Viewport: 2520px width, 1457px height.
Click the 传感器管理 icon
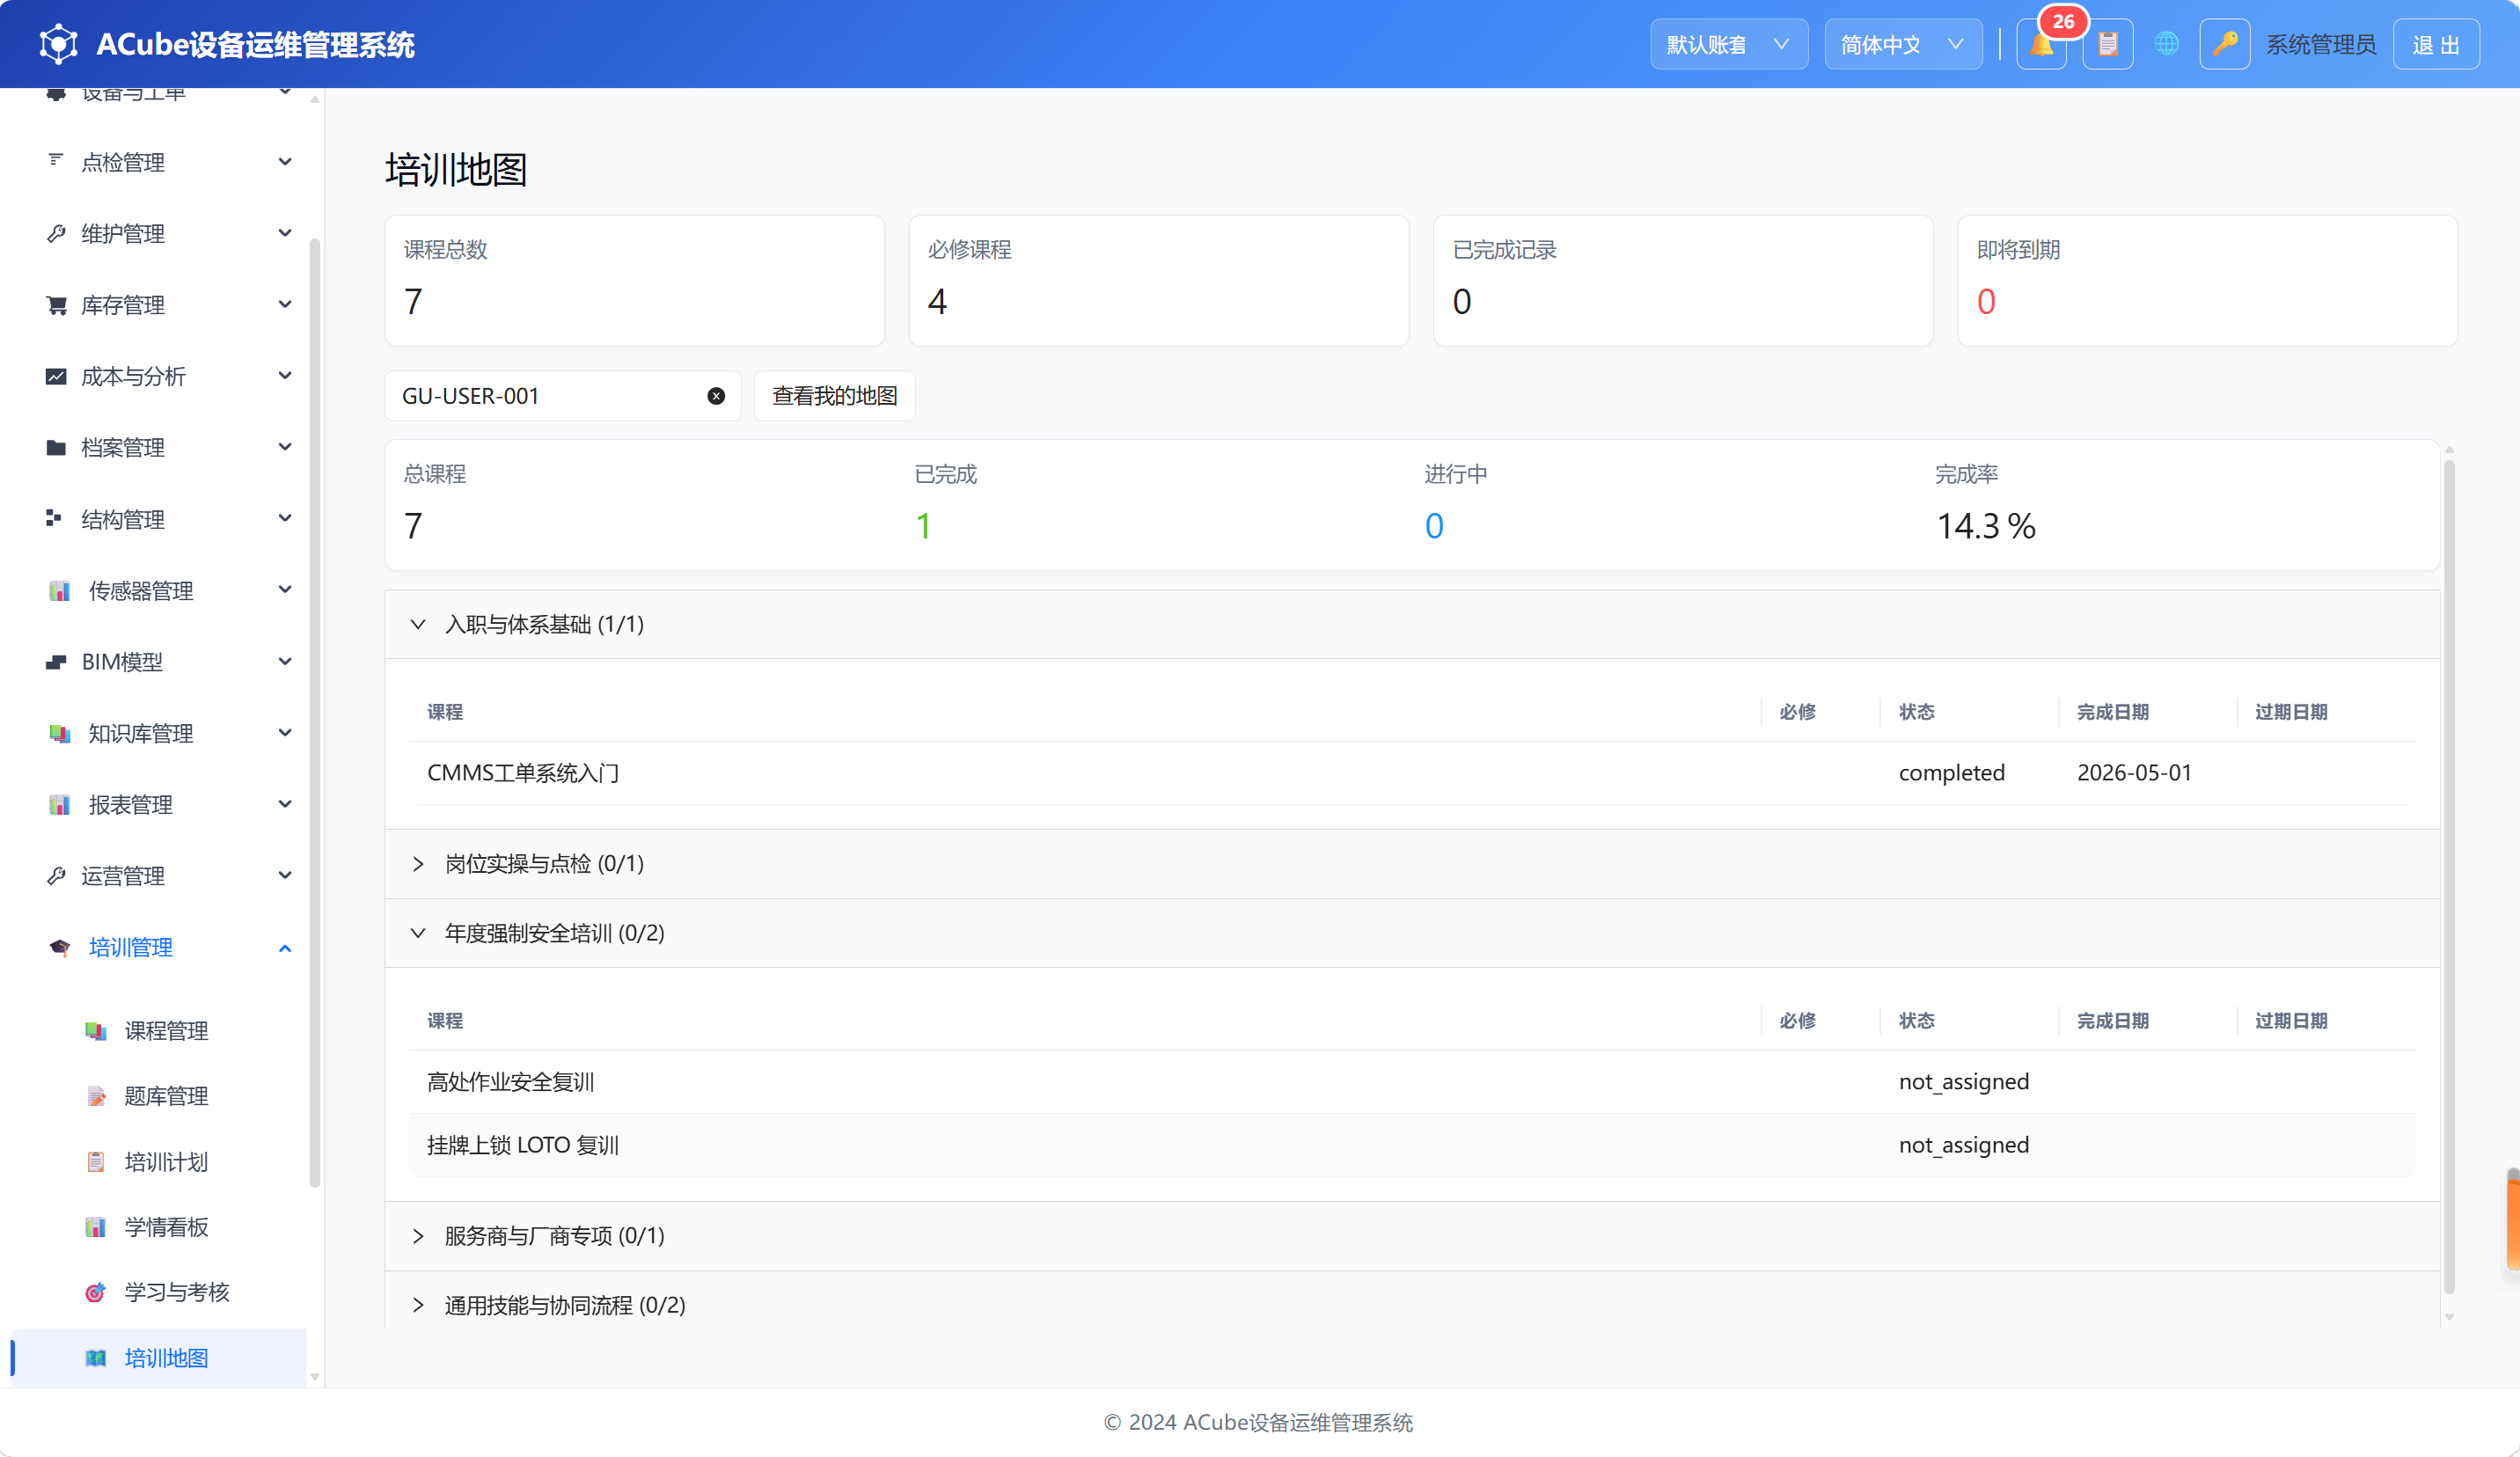point(59,591)
